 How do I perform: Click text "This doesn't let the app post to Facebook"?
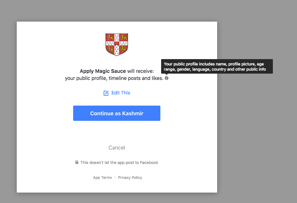point(119,162)
